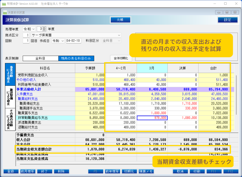The image size is (242, 177).
Task: Click the 3月 cell showing 978,000
Action: [x=152, y=118]
